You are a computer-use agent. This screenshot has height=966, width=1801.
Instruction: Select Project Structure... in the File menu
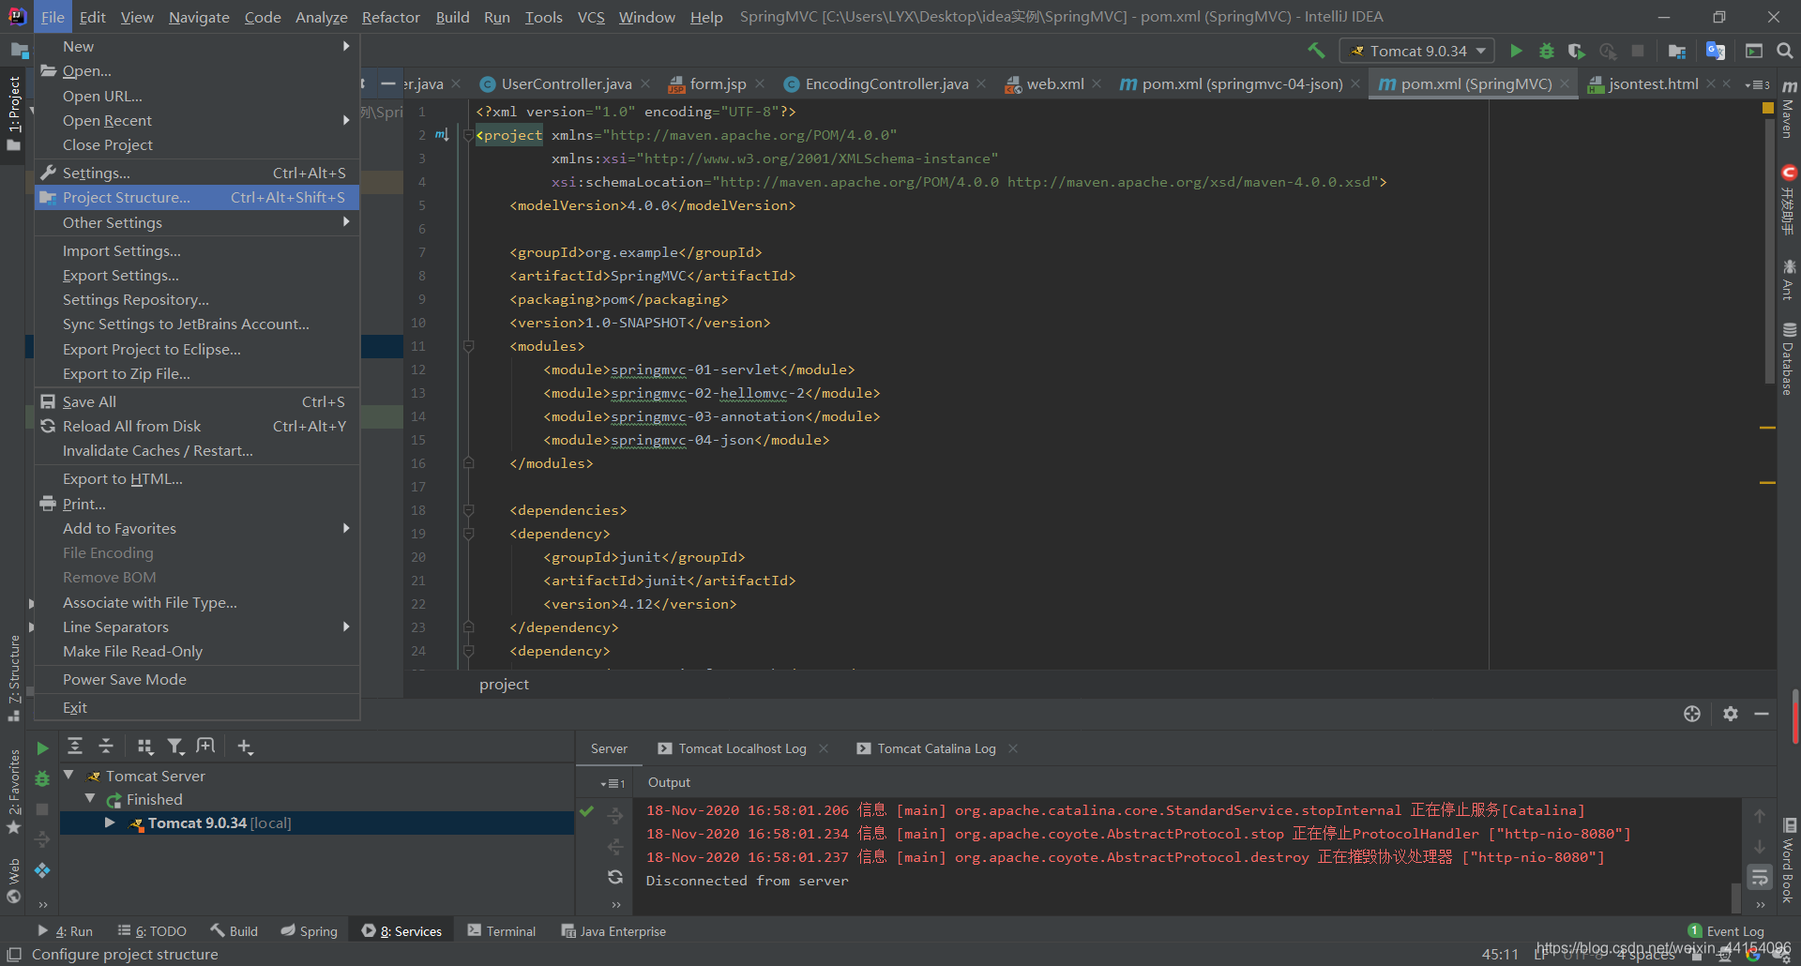[197, 198]
